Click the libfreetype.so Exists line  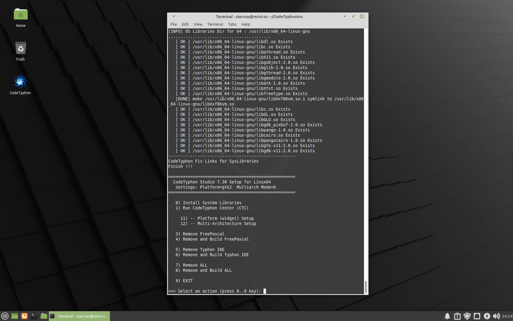pyautogui.click(x=241, y=94)
